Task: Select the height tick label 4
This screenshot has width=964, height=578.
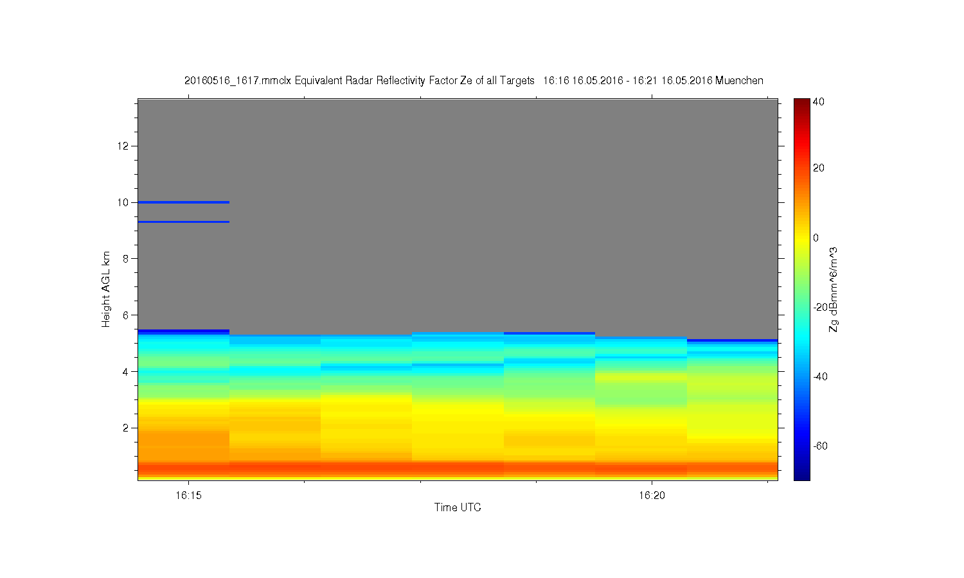Action: [126, 371]
